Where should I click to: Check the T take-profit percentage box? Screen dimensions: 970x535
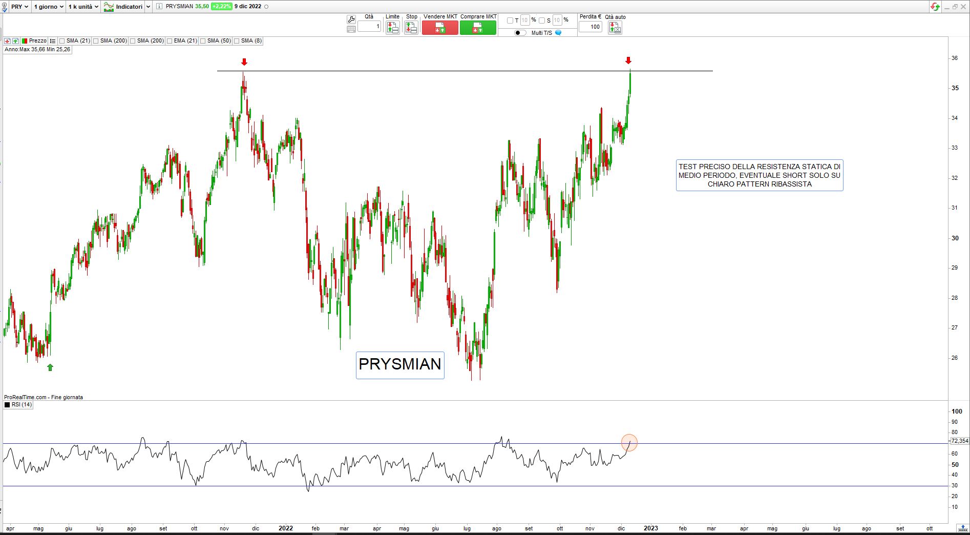(510, 20)
